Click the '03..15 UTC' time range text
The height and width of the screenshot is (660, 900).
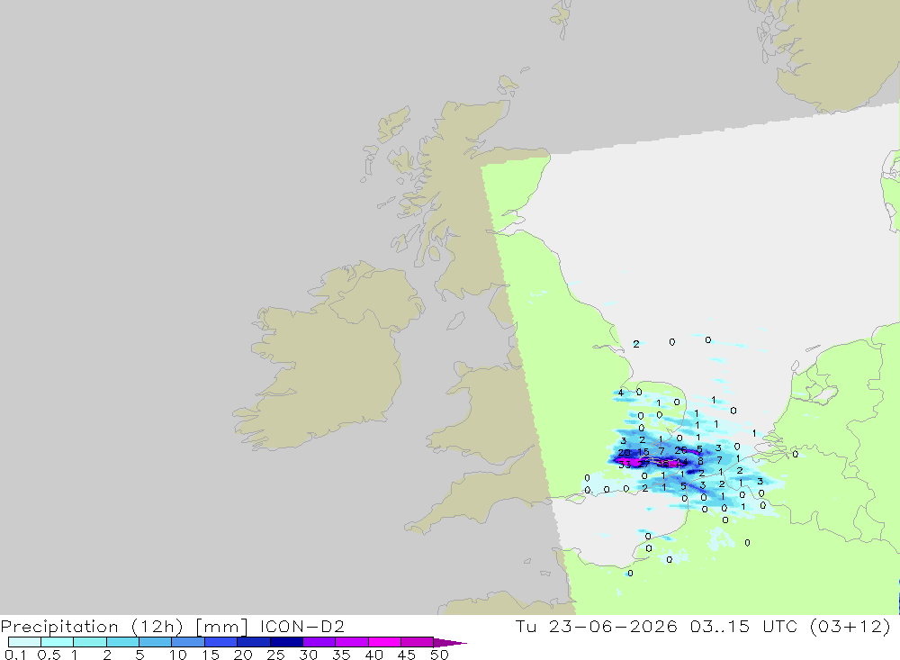(x=744, y=626)
